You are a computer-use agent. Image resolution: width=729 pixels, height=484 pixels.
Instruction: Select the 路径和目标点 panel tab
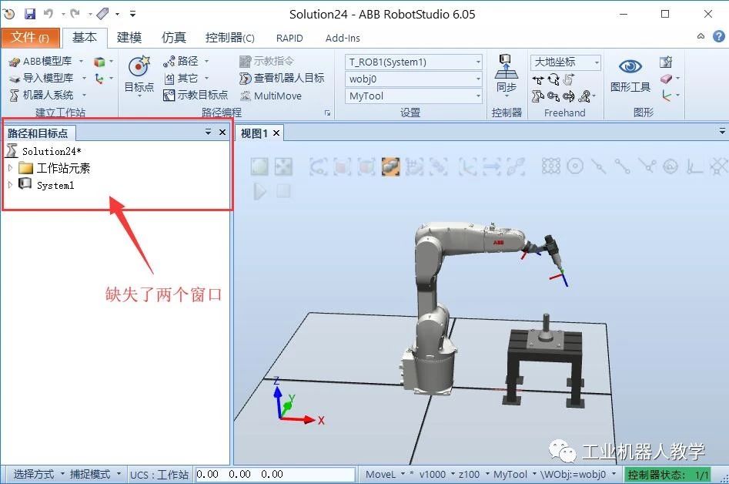[38, 133]
